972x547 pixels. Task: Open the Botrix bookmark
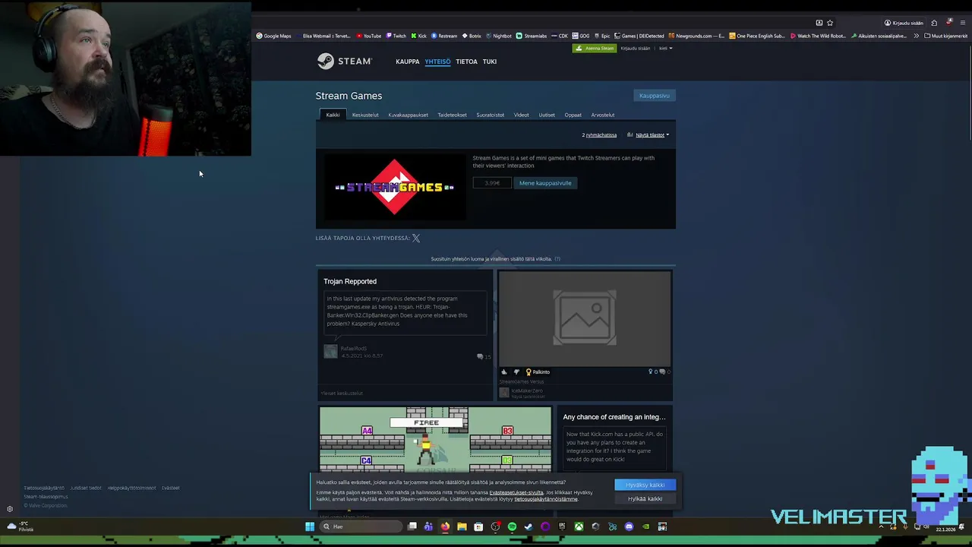(472, 36)
